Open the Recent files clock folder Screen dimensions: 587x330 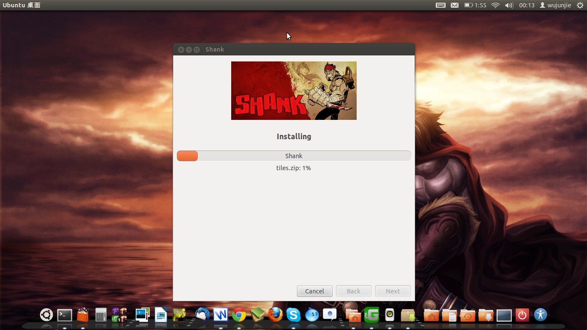(468, 315)
